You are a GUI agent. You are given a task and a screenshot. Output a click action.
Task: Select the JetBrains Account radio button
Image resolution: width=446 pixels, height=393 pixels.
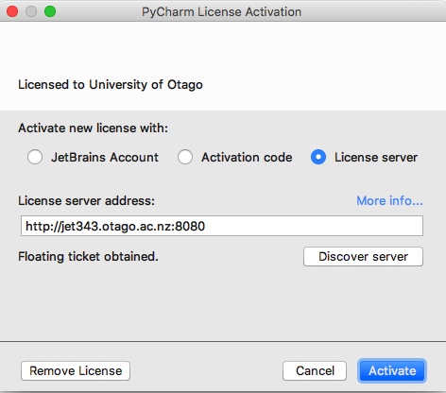pyautogui.click(x=35, y=157)
